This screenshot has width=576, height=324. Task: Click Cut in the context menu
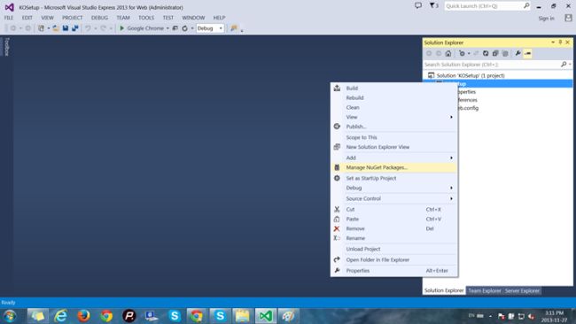393,209
